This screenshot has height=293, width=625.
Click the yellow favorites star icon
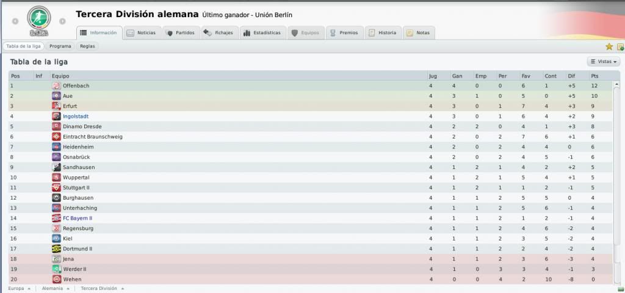tap(609, 46)
